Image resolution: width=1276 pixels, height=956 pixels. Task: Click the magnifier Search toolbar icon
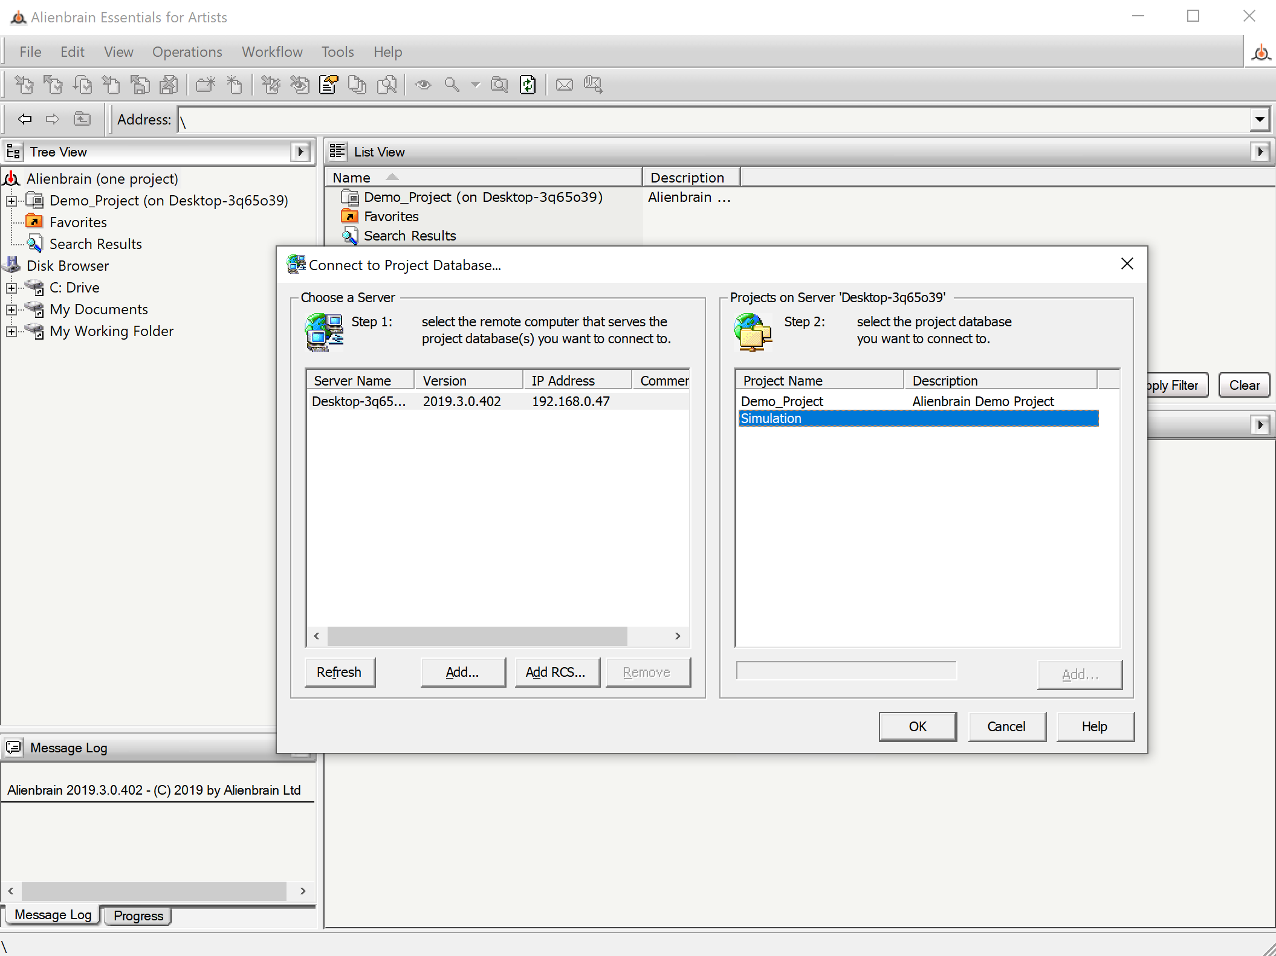point(452,85)
